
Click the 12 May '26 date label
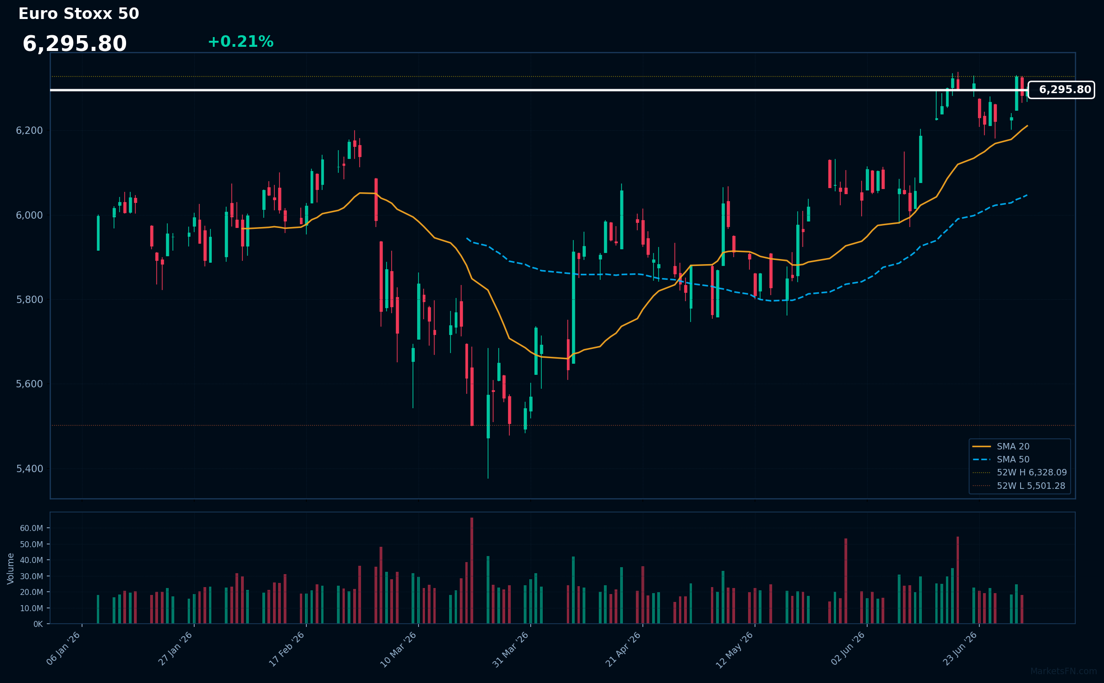click(x=735, y=650)
